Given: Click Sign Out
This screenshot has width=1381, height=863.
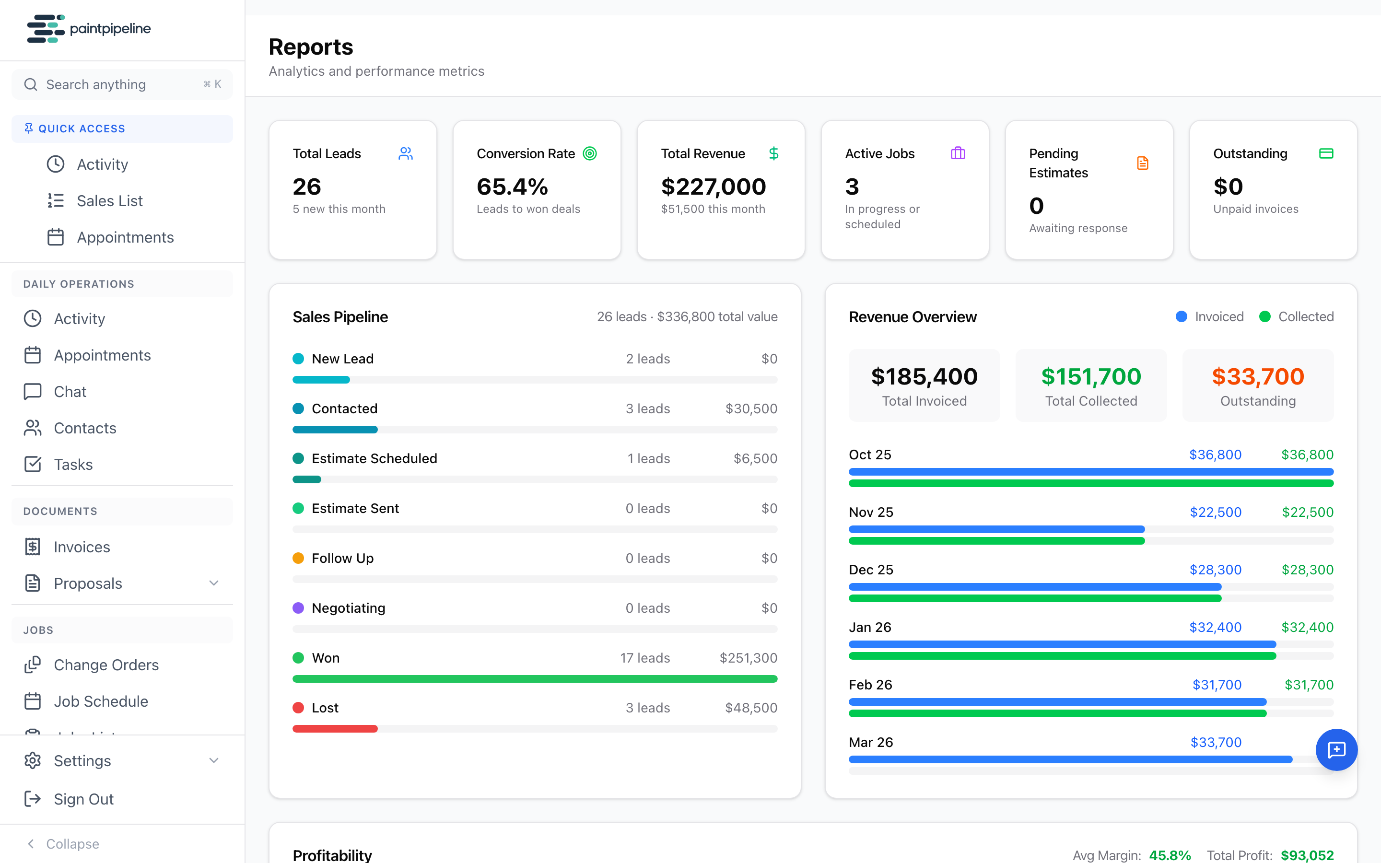Looking at the screenshot, I should 83,799.
